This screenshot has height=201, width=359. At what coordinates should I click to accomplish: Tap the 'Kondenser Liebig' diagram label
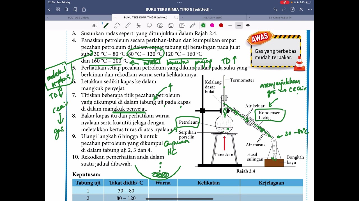[x=269, y=115]
